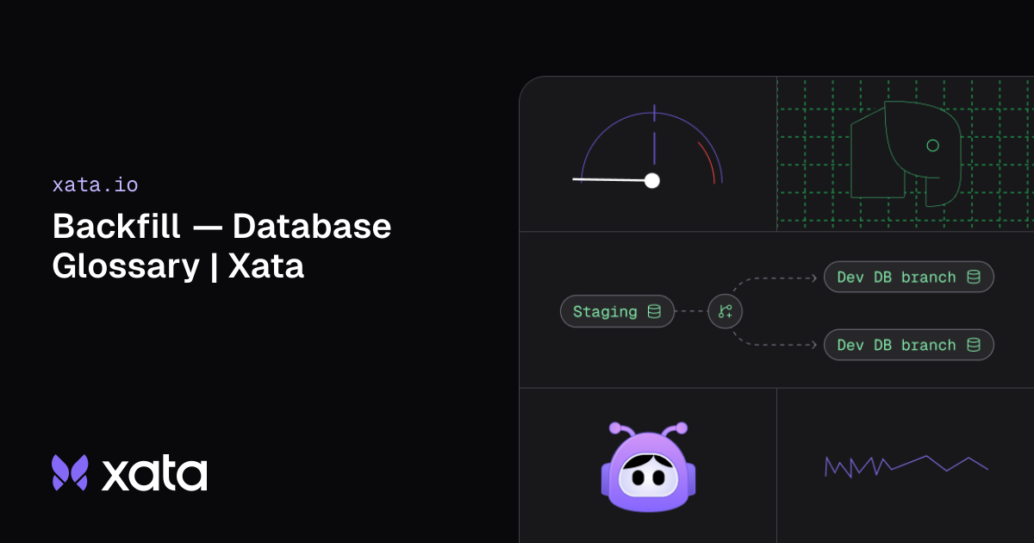Click database icon in upper Dev DB branch
Image resolution: width=1034 pixels, height=543 pixels.
[974, 278]
